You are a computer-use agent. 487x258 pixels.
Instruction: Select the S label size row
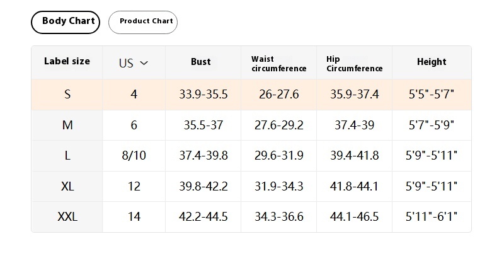pyautogui.click(x=251, y=94)
